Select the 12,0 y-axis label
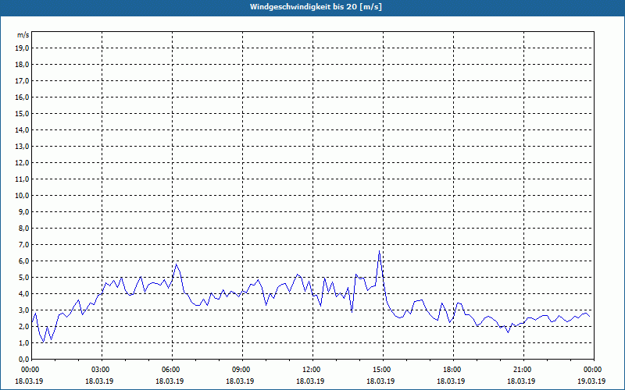Image resolution: width=625 pixels, height=390 pixels. coord(23,163)
